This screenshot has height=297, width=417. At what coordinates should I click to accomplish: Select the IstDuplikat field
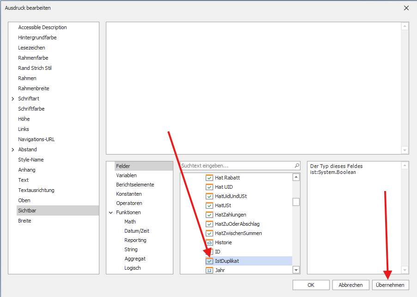pos(227,261)
